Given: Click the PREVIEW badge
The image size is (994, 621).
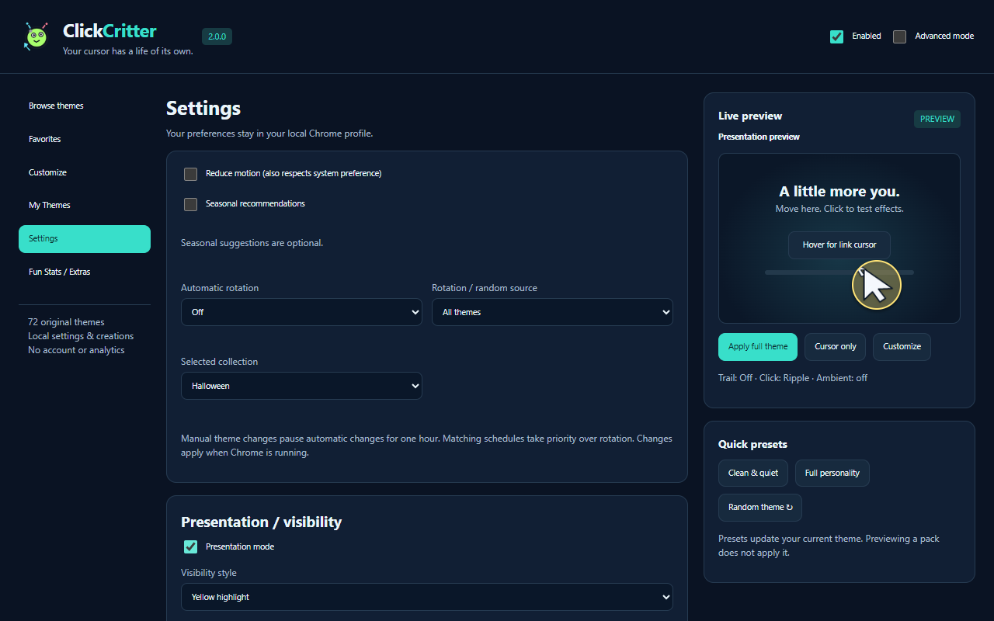Looking at the screenshot, I should pos(937,119).
